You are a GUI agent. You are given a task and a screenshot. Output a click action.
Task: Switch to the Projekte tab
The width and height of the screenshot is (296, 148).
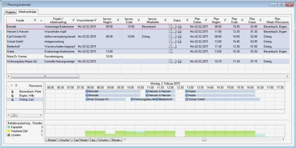pos(11,12)
